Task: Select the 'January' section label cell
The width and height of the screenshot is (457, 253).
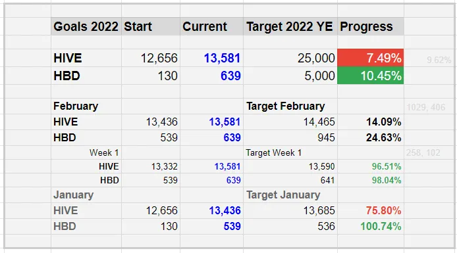Action: pyautogui.click(x=86, y=195)
